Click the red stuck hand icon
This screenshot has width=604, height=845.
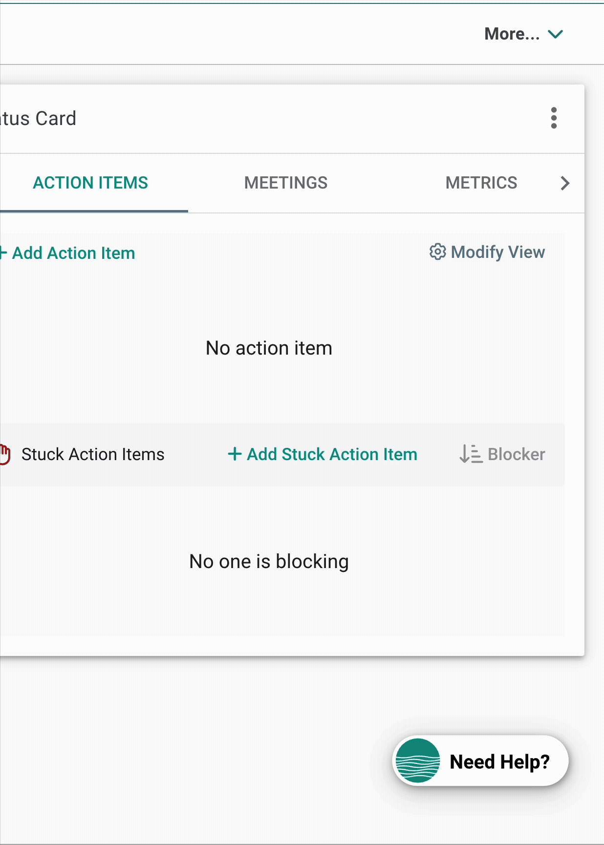click(4, 454)
